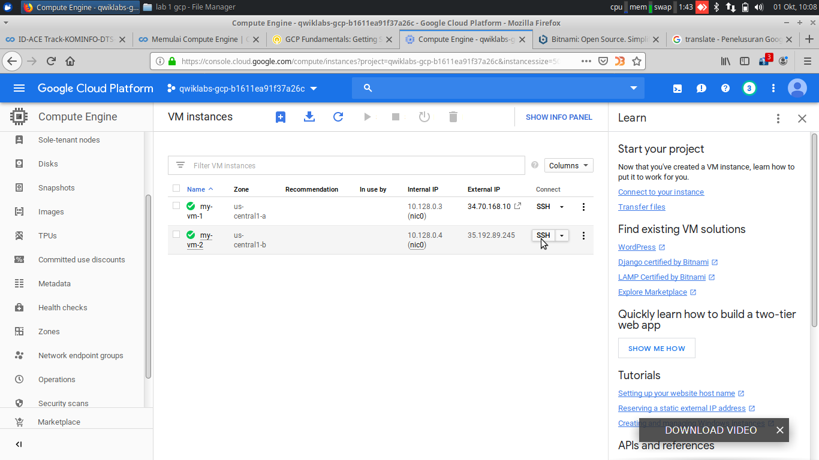The image size is (819, 460).
Task: Open the Learn panel options menu
Action: coord(778,119)
